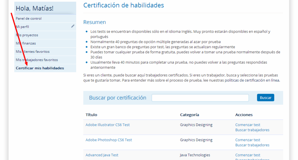Click Comenzar test for Advanced Java
This screenshot has width=298, height=160.
point(248,155)
